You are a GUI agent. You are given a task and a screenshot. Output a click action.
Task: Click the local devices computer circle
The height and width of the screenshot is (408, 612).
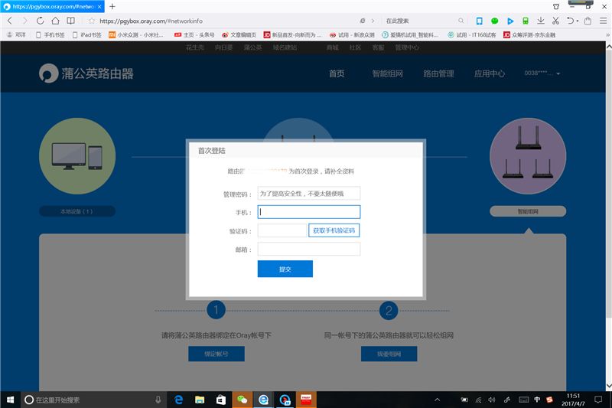77,156
